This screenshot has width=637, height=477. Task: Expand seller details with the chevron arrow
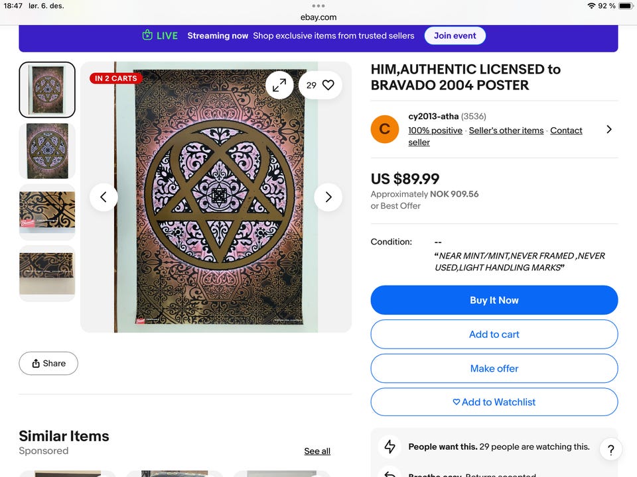[609, 129]
